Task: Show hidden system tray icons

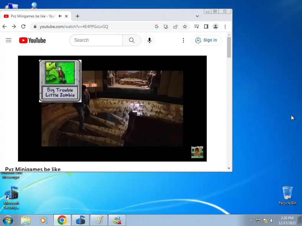Action: click(x=251, y=220)
